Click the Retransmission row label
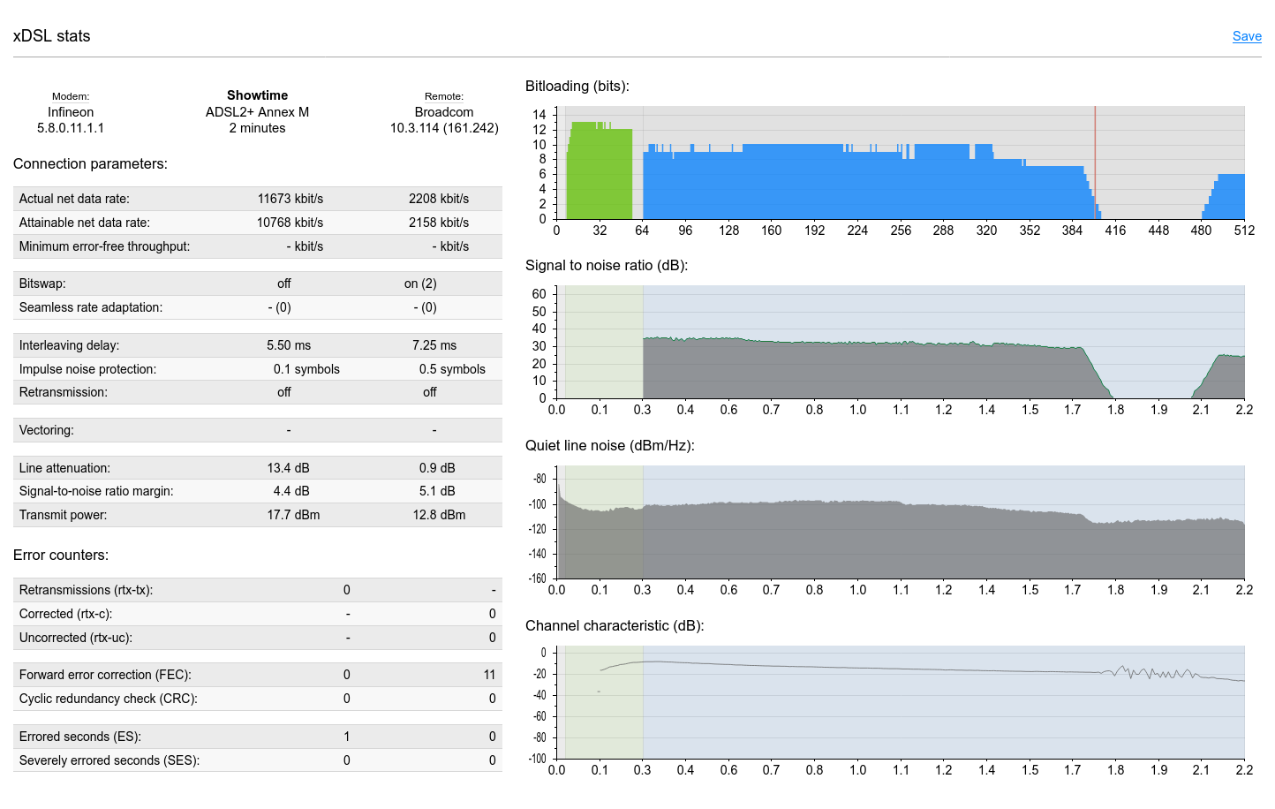The width and height of the screenshot is (1275, 809). pos(64,392)
